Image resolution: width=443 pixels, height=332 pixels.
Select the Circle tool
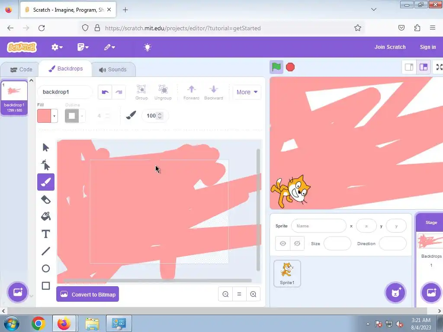click(x=46, y=268)
